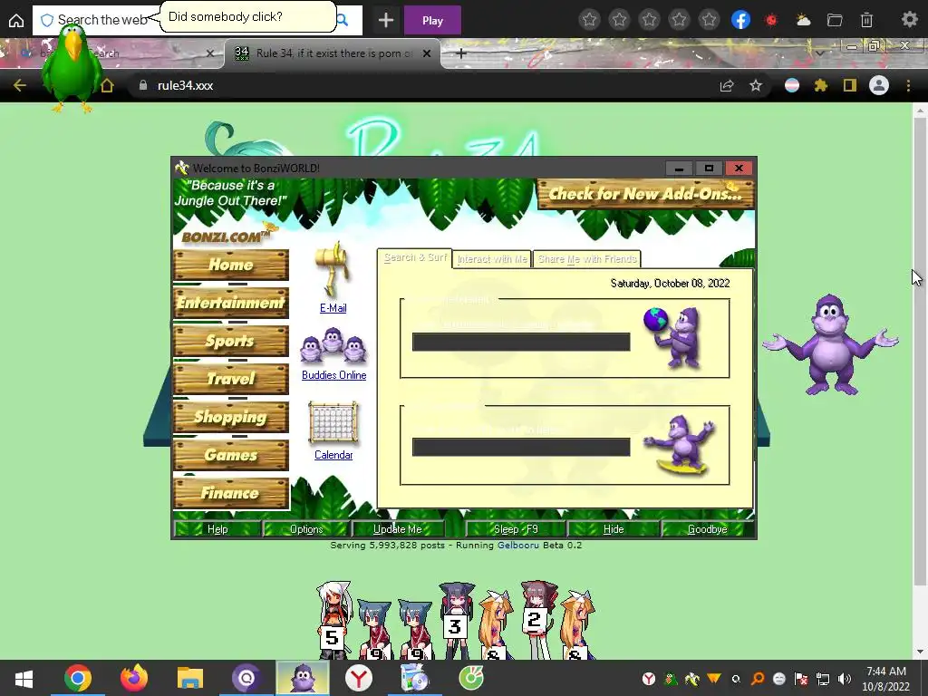The image size is (928, 696).
Task: Open the Finance section
Action: point(231,493)
